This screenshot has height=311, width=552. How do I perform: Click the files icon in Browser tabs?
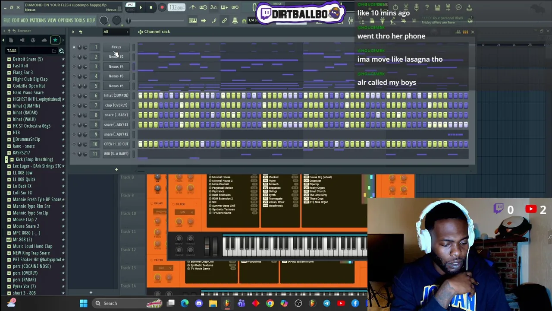click(x=11, y=40)
